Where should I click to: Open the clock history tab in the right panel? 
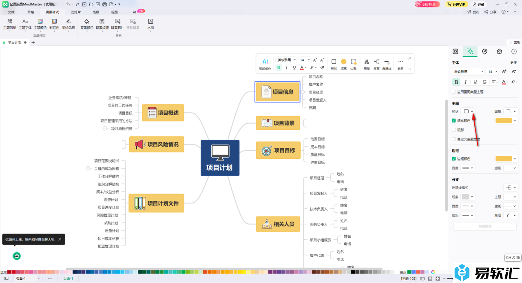coord(514,51)
